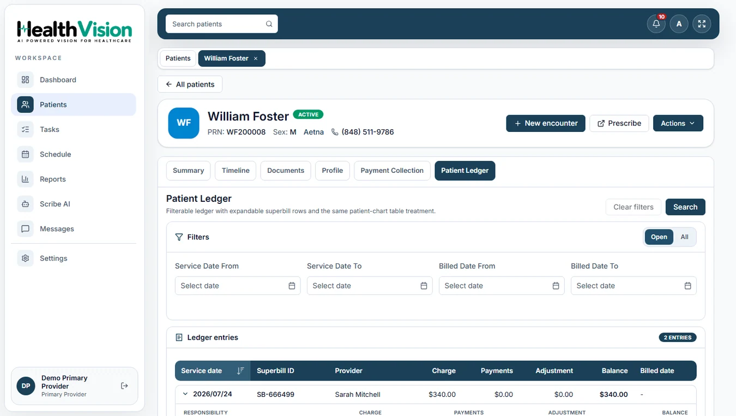
Task: Go back to All patients
Action: coord(190,85)
